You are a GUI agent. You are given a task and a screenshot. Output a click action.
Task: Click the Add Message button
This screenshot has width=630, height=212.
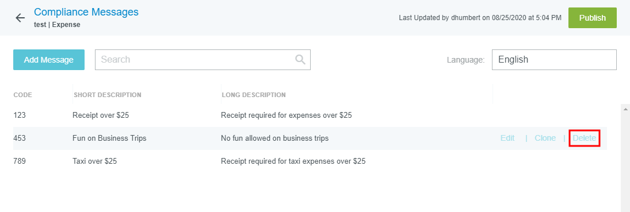pos(48,60)
